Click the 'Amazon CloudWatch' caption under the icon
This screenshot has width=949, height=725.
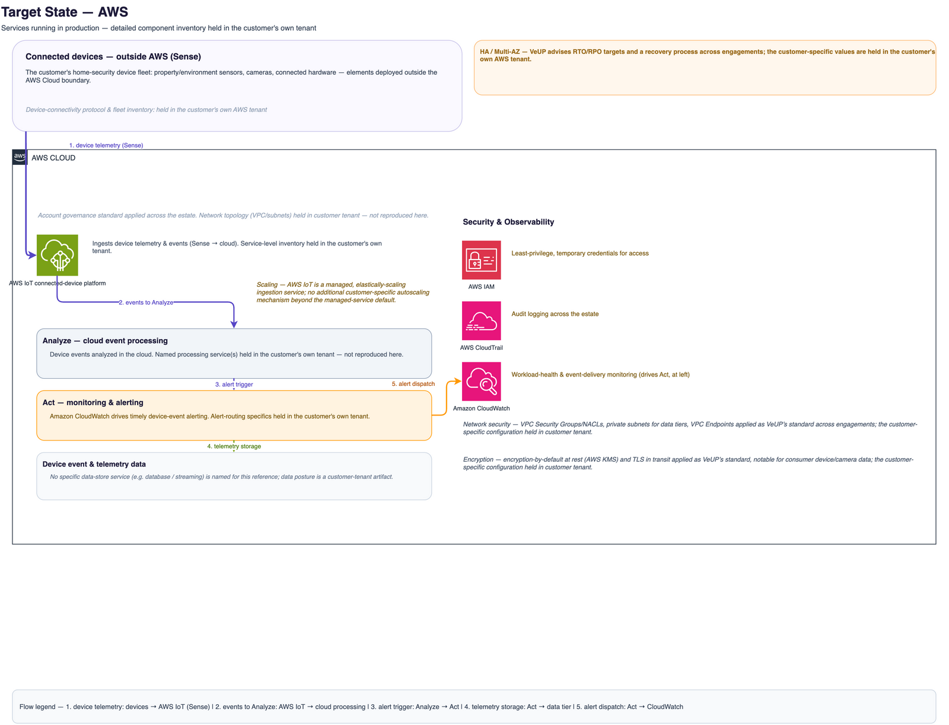click(x=481, y=408)
